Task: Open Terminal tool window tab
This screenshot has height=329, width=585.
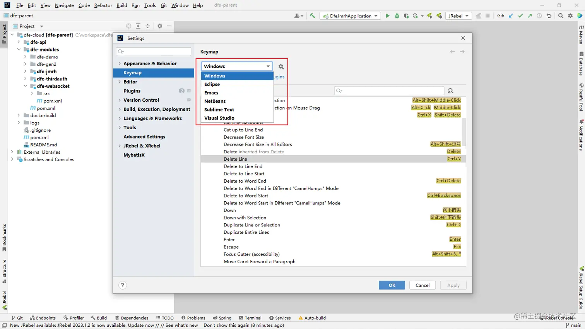Action: [x=250, y=318]
